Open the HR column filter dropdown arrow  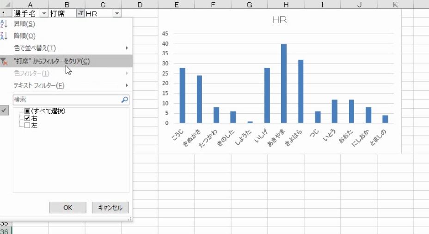(x=117, y=13)
